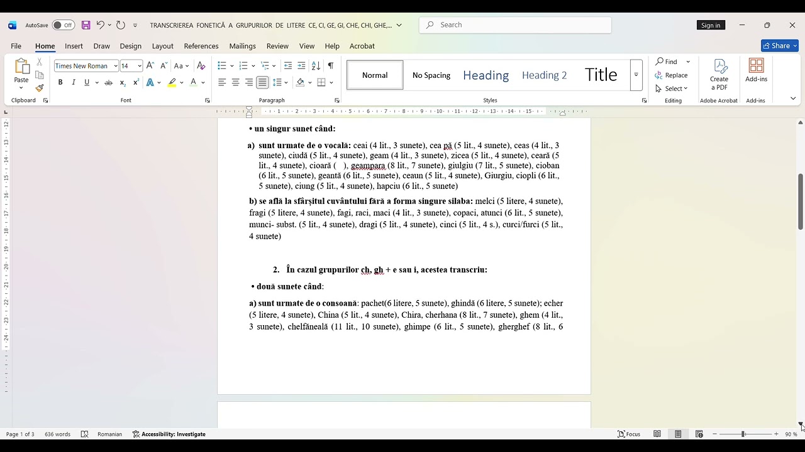The height and width of the screenshot is (452, 805).
Task: Collapse the ribbon with chevron
Action: coord(792,99)
